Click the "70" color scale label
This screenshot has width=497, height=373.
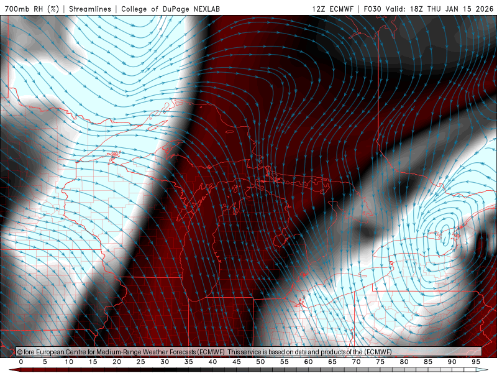coord(356,362)
